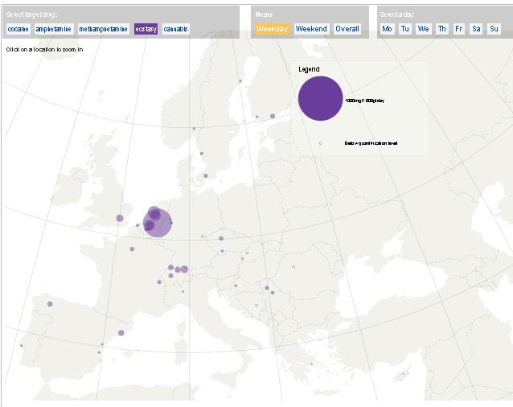
Task: Select Wednesday (We) day button
Action: (x=424, y=29)
